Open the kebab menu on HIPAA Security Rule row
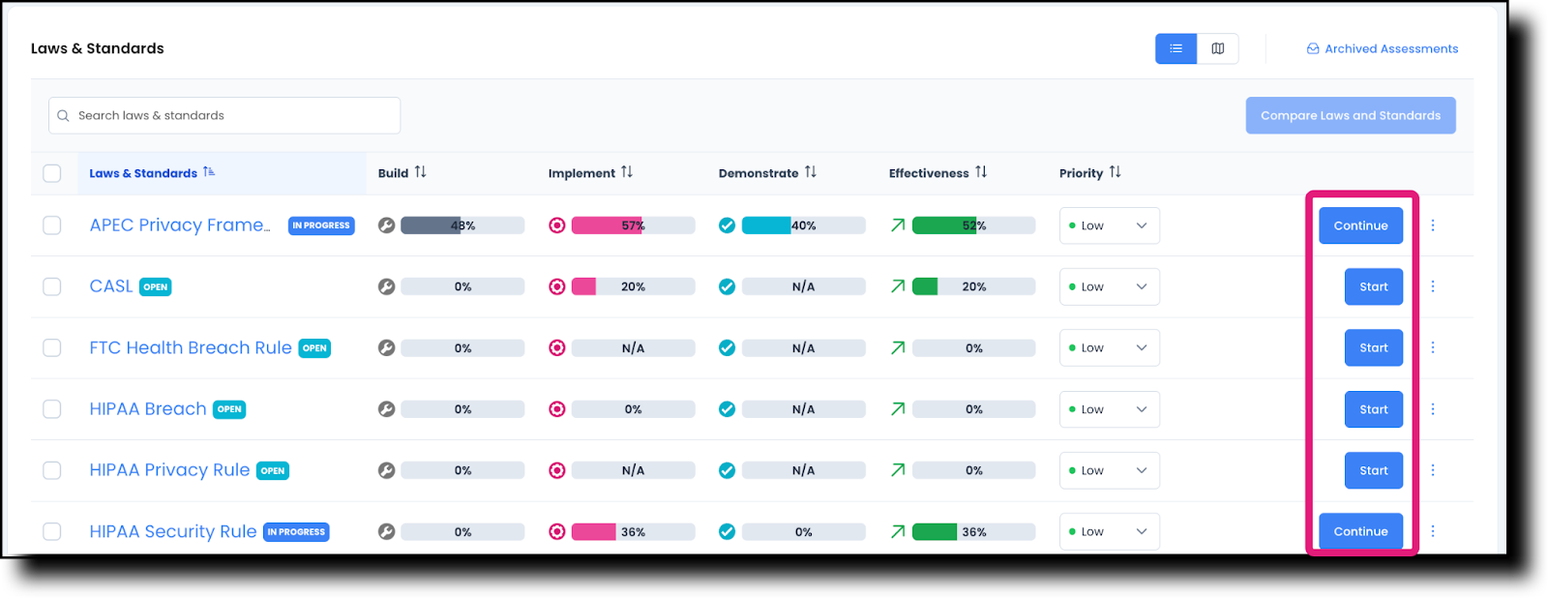The height and width of the screenshot is (598, 1548). tap(1433, 530)
